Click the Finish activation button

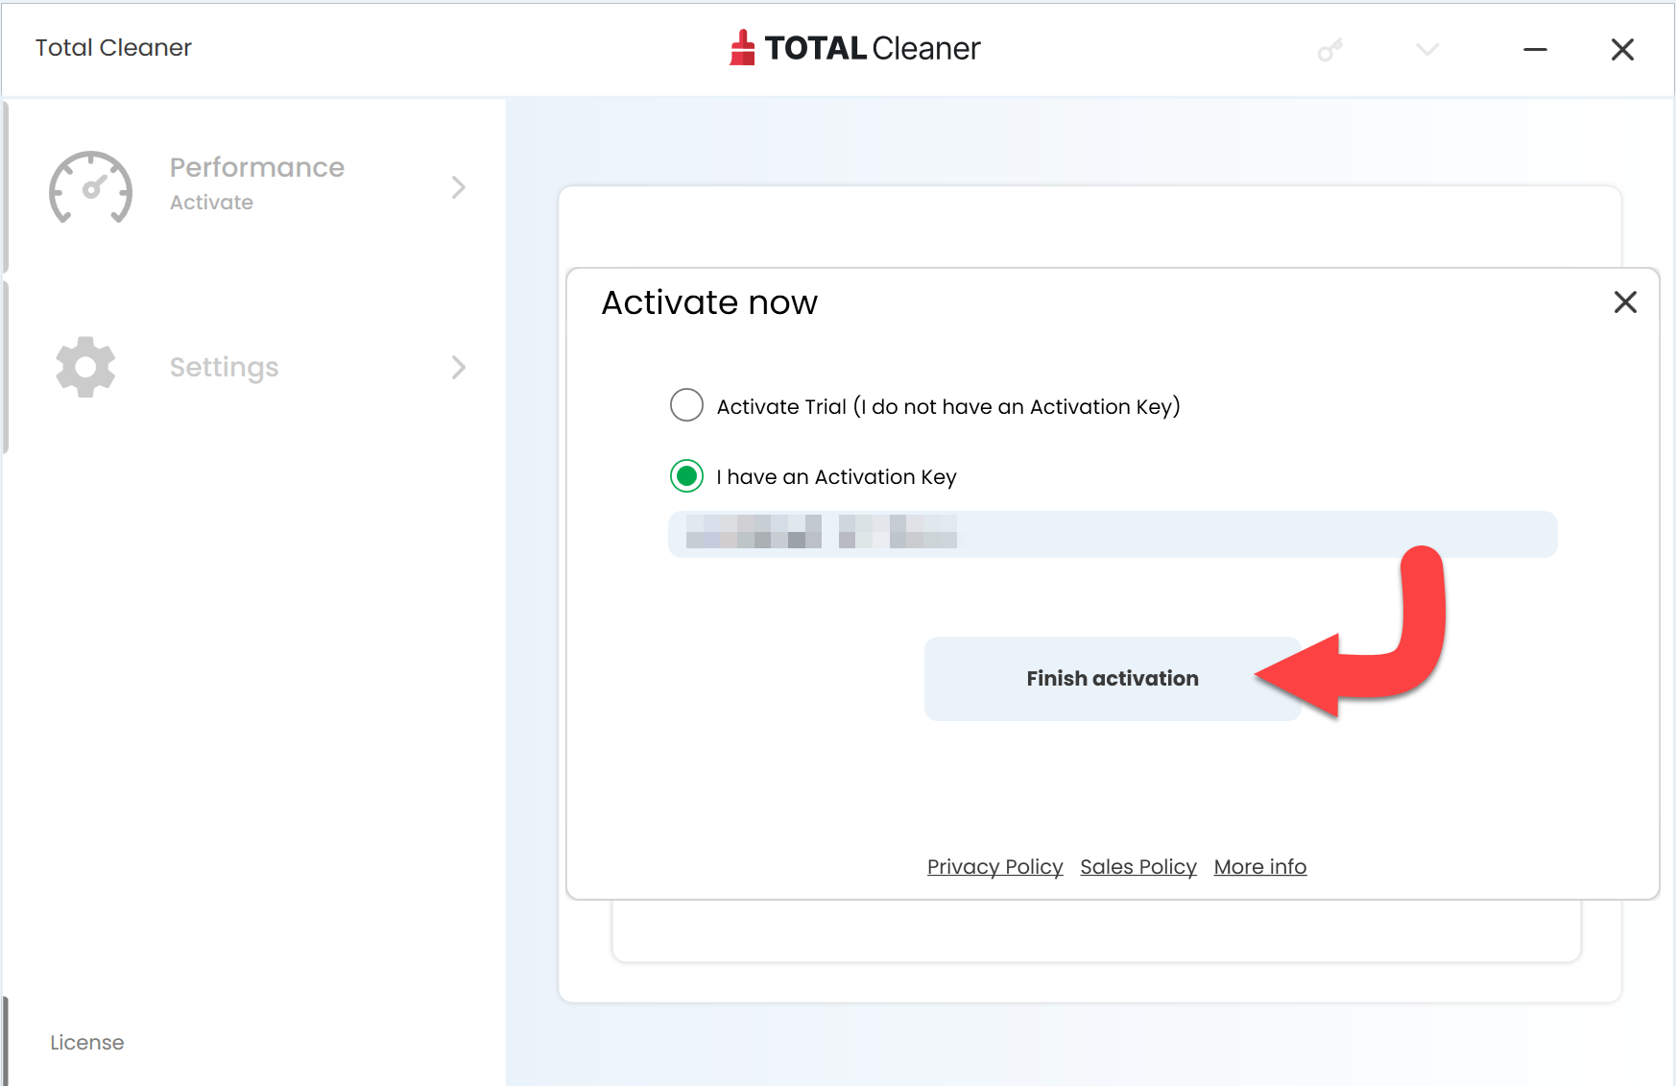coord(1113,679)
